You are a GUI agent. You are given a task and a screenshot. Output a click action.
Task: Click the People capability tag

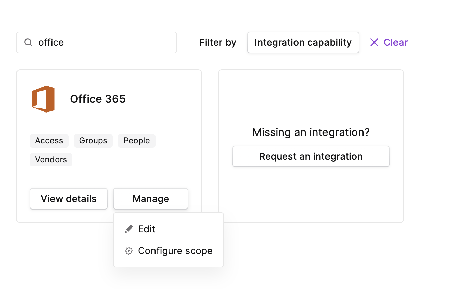137,141
